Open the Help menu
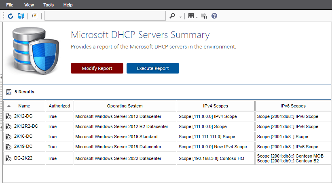This screenshot has height=183, width=332. (x=68, y=5)
